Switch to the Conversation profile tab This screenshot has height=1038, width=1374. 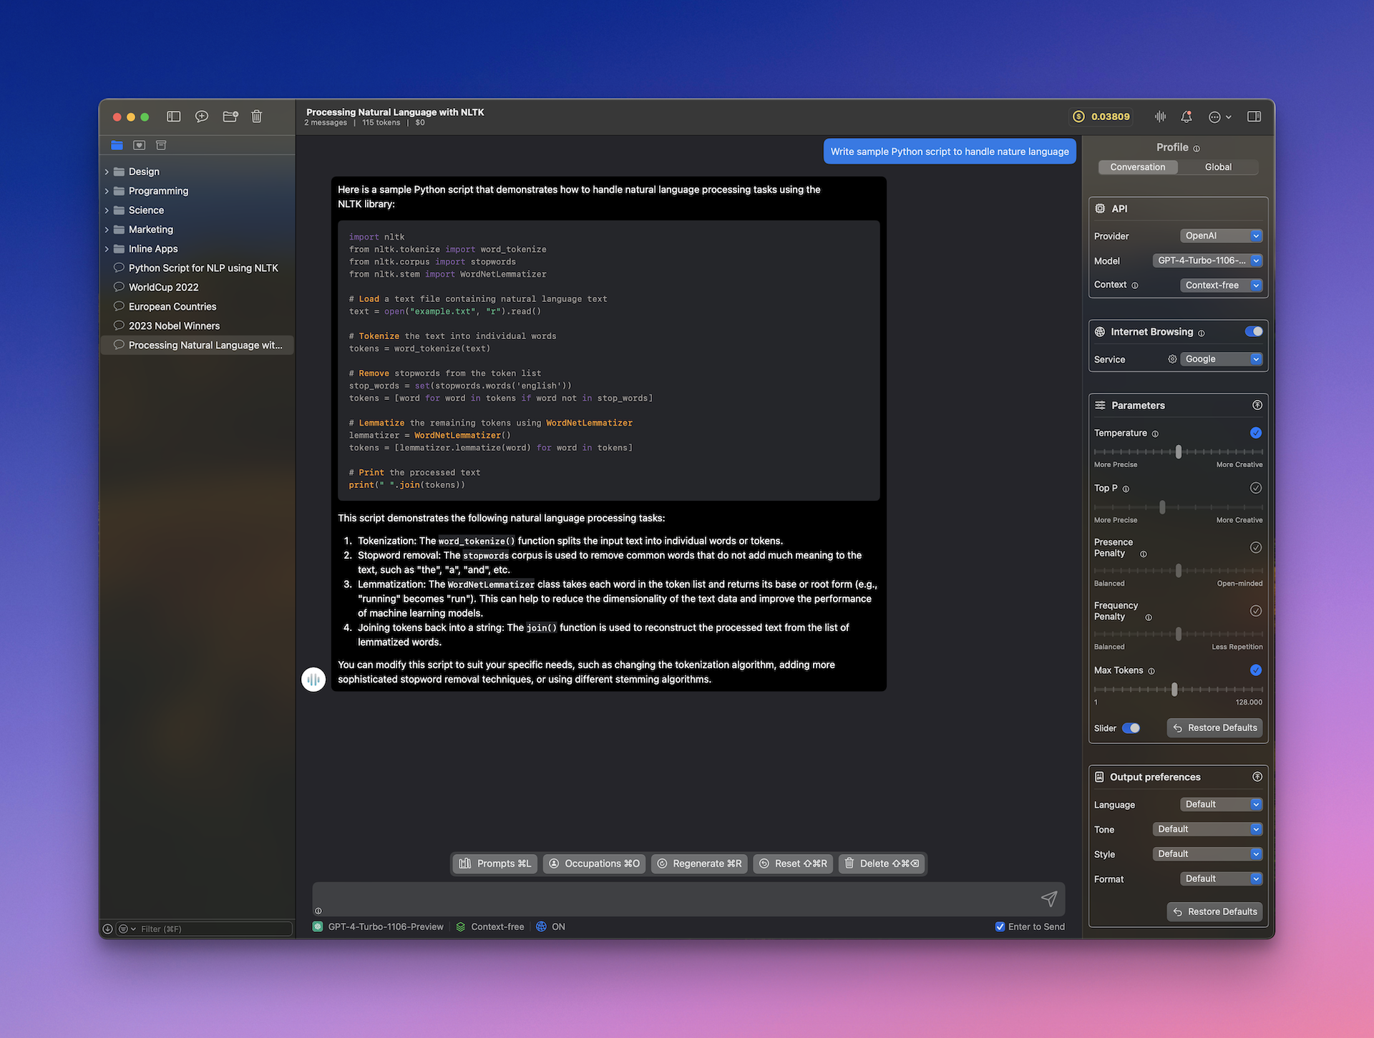(x=1137, y=167)
